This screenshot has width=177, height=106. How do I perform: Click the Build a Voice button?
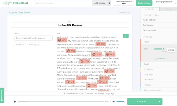(x=144, y=3)
